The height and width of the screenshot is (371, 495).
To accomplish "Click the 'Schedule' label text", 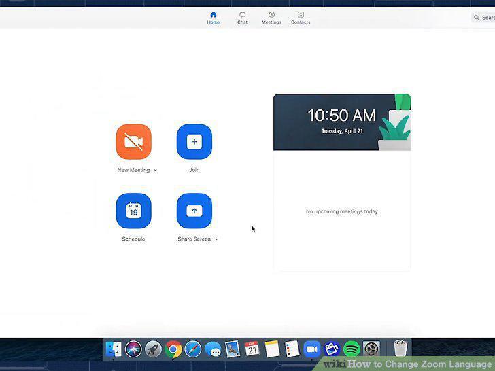I will point(133,238).
